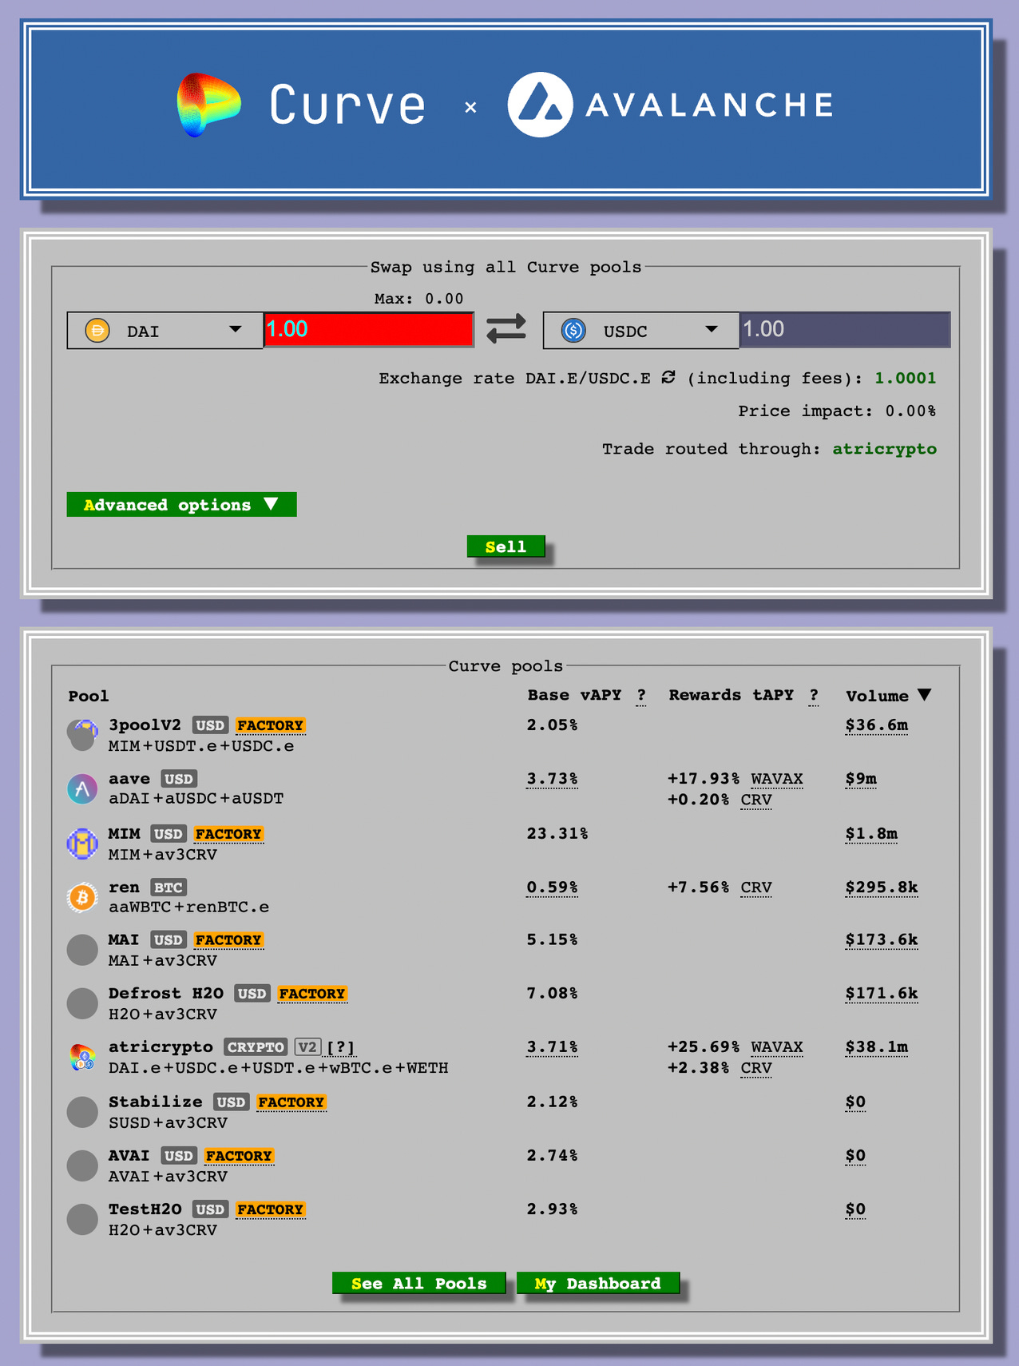
Task: Click V2 tag on atricrypto pool
Action: point(308,1047)
